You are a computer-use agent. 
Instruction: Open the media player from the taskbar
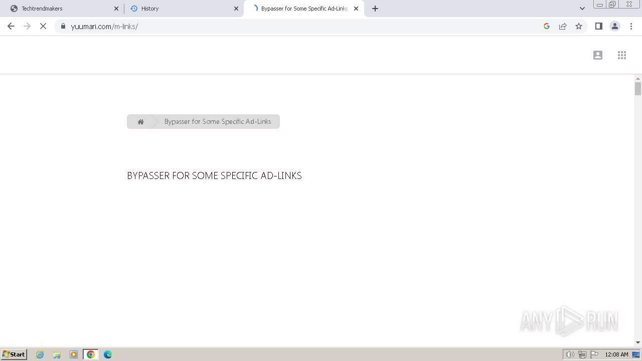click(x=74, y=354)
